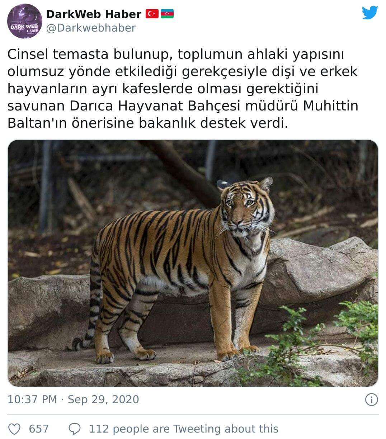The height and width of the screenshot is (439, 386).
Task: Open the DarkWeb Haber profile avatar
Action: pyautogui.click(x=25, y=22)
